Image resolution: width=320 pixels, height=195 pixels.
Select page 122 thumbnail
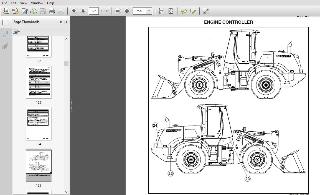(39, 47)
